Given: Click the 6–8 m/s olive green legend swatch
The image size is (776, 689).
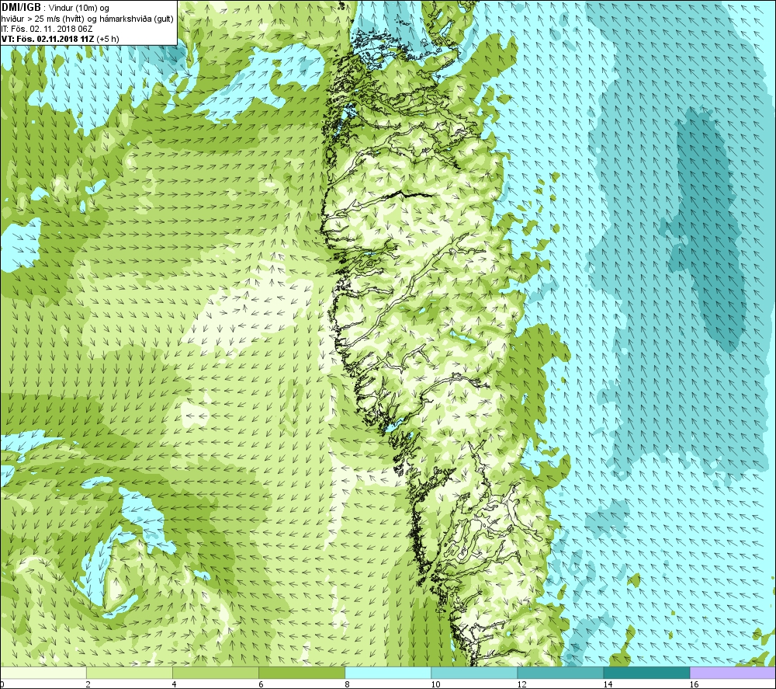Looking at the screenshot, I should 301,673.
